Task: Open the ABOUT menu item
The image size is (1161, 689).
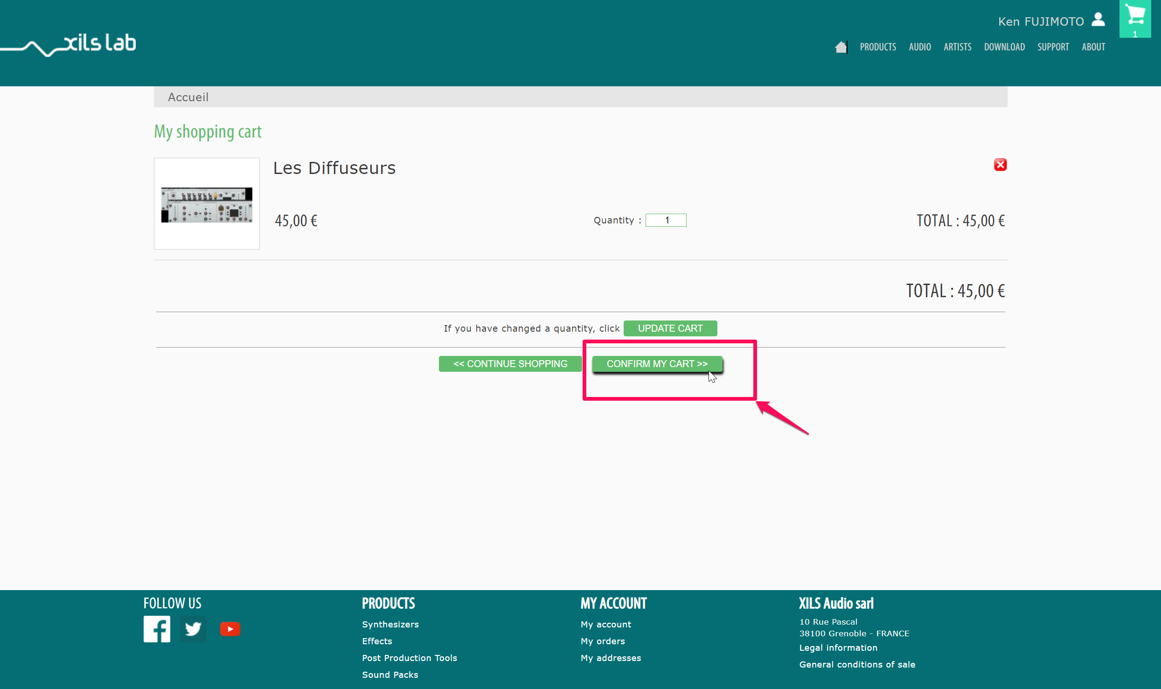Action: click(x=1093, y=47)
